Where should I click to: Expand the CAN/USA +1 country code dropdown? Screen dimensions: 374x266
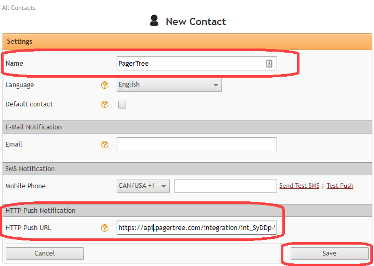(x=143, y=186)
